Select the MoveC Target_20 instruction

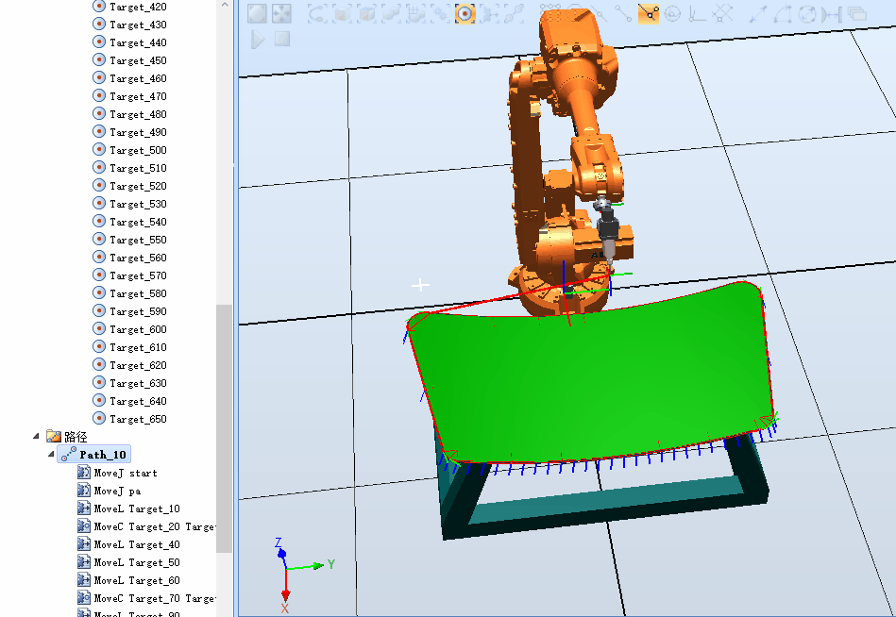click(154, 526)
